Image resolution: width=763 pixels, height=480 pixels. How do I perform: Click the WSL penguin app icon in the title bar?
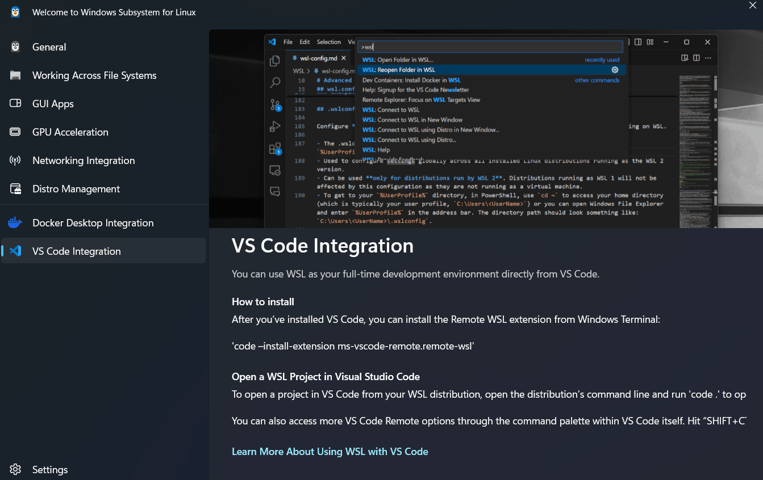point(15,12)
